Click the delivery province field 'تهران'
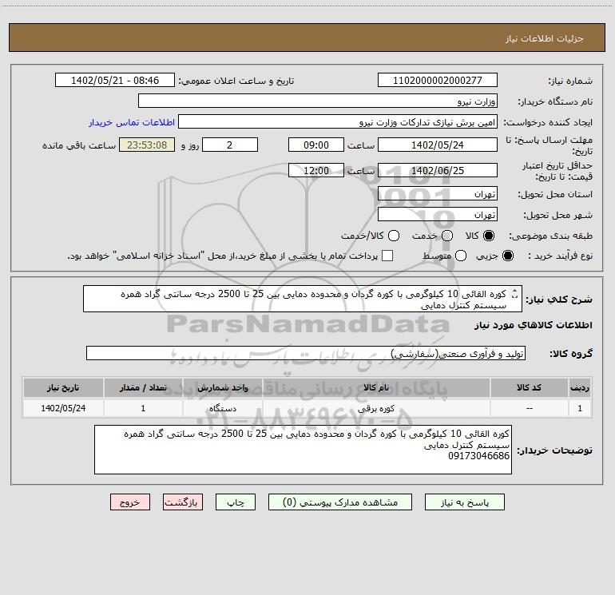 coord(438,193)
